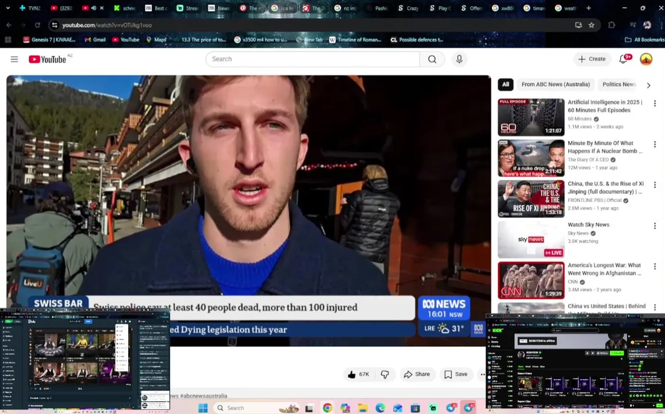Dislike this video
665x414 pixels.
(385, 374)
